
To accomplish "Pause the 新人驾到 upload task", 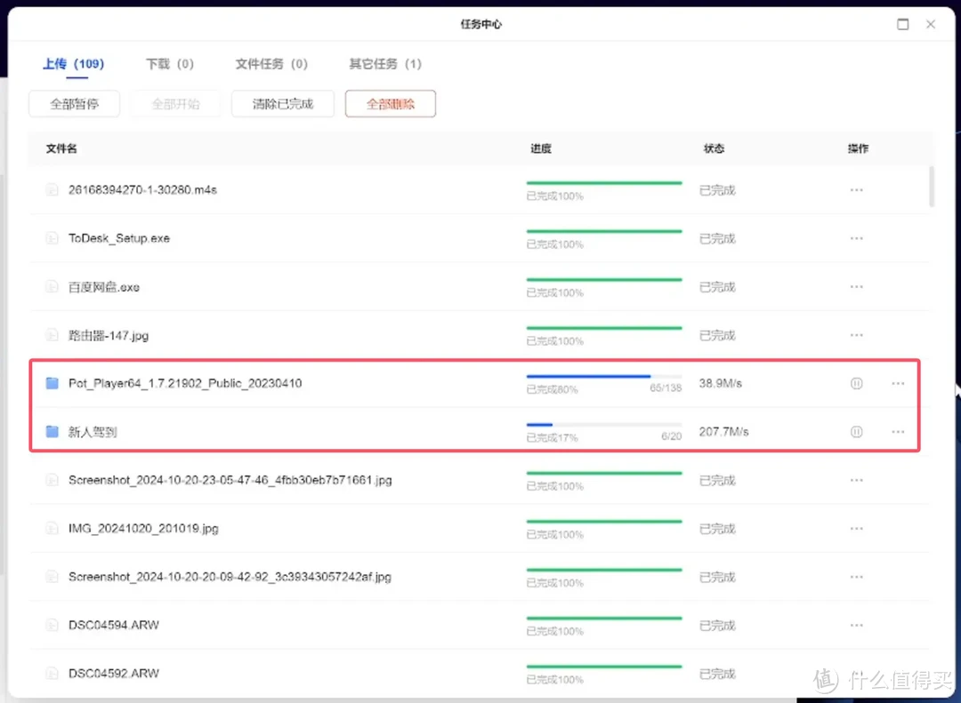I will tap(856, 432).
